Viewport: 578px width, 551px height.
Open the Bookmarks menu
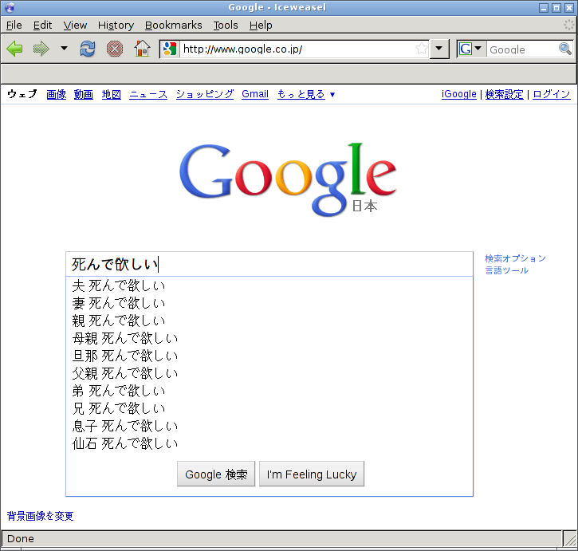[173, 25]
